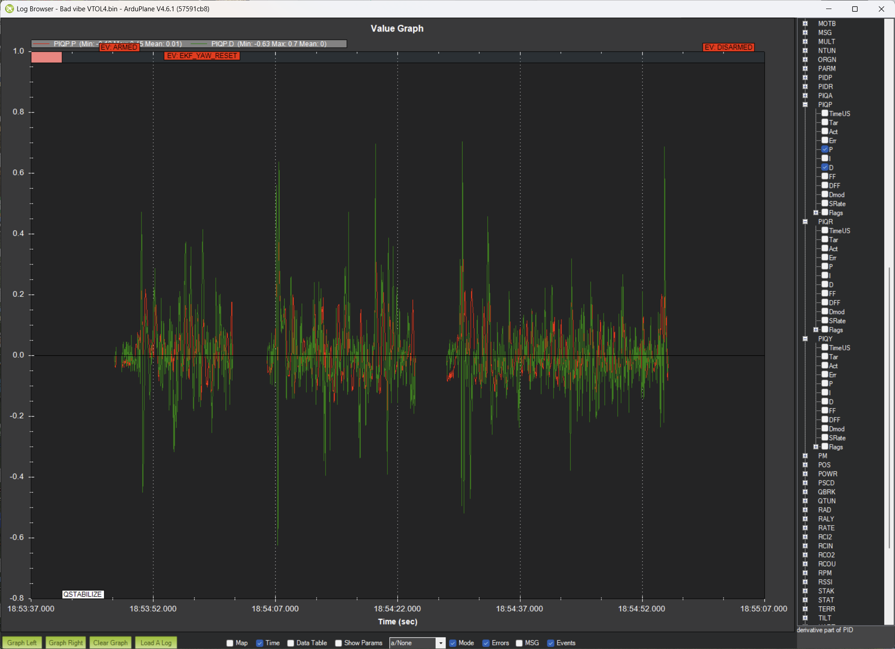Enable the MSG checkbox
Screen dimensions: 895x649
click(519, 643)
